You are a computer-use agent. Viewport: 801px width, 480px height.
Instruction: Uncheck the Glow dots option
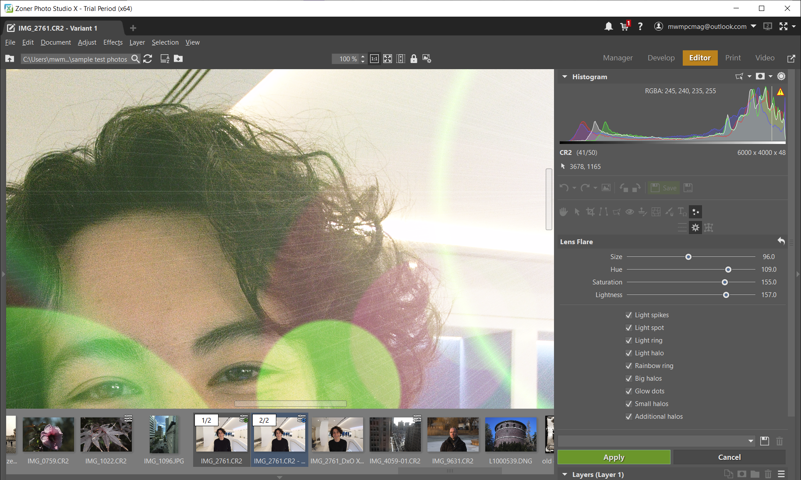pyautogui.click(x=629, y=391)
